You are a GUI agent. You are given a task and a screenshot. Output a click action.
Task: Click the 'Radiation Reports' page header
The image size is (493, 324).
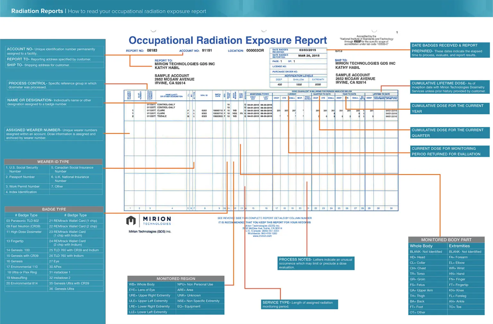[37, 11]
